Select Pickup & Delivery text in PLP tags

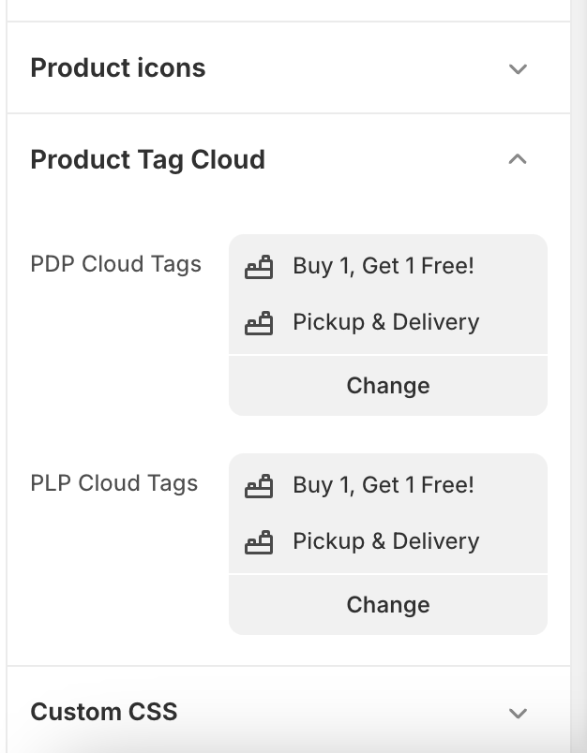[x=385, y=541]
